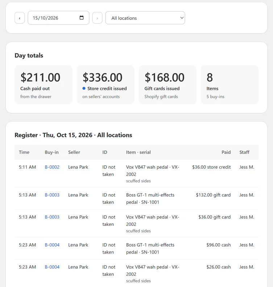Open B-0004 link in $26.00 cash row

pos(52,267)
